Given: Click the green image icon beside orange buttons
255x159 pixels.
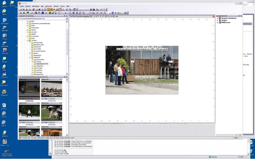Looking at the screenshot, I should 54,10.
